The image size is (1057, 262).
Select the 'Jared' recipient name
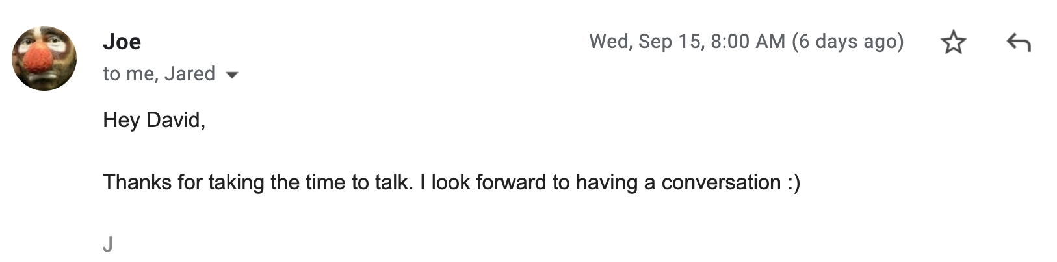pos(189,74)
